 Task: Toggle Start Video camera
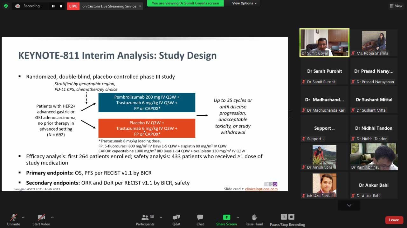point(41,219)
